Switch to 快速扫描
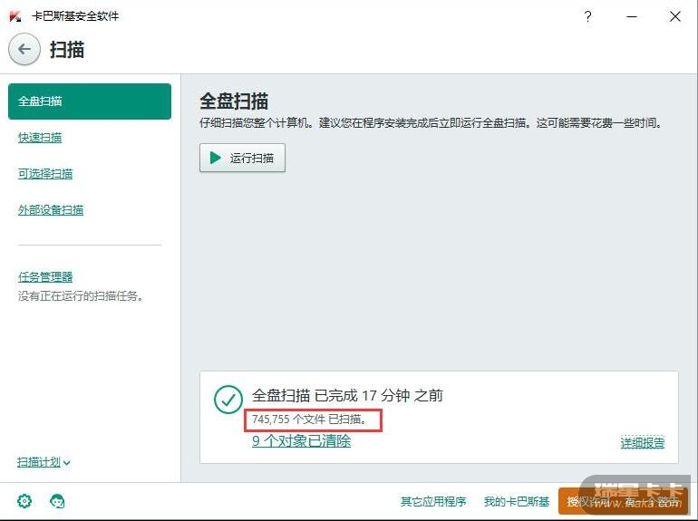 pos(40,138)
